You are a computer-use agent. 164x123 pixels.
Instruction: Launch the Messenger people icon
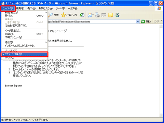tap(117, 15)
